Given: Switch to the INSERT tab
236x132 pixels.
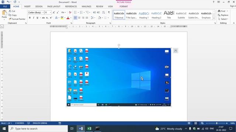Looking at the screenshot, I should [x=27, y=7].
